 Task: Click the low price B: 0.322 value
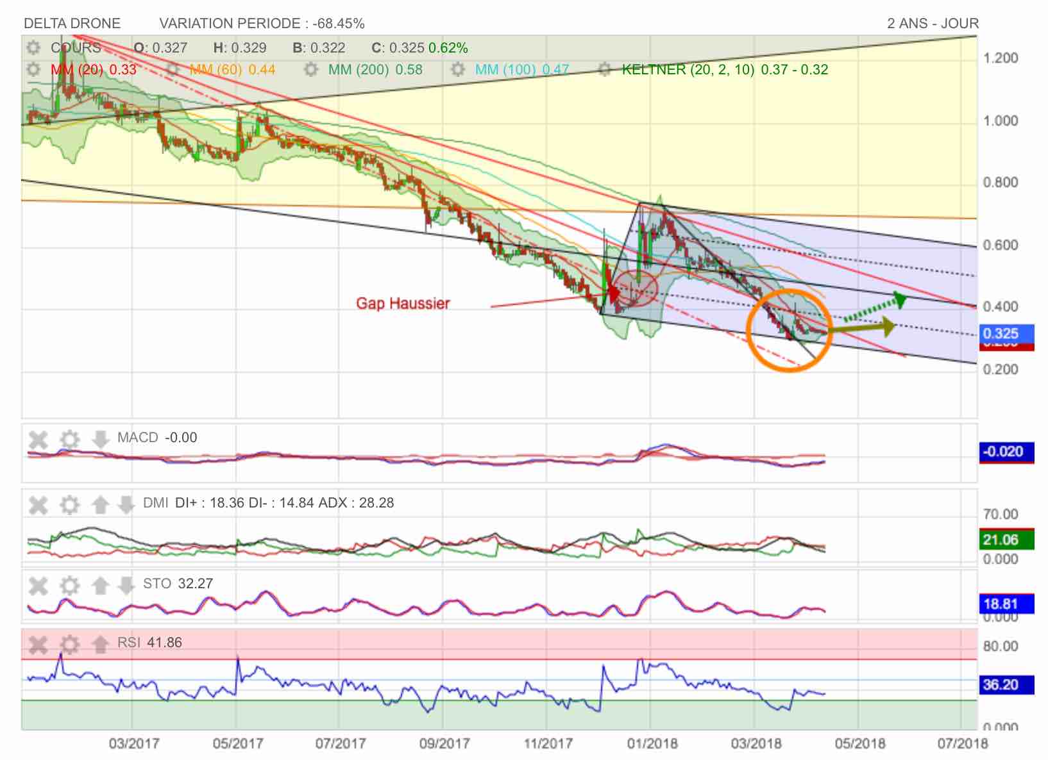click(319, 48)
